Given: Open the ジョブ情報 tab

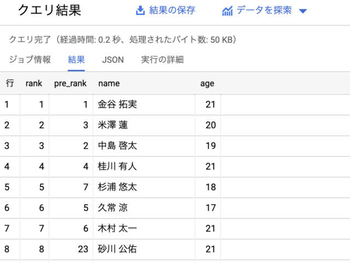Looking at the screenshot, I should coord(30,60).
